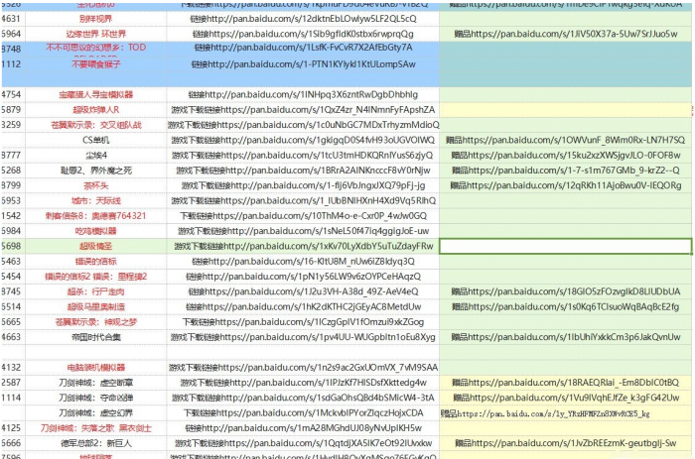Screen dimensions: 695x459
Task: Select the cell containing ID 3259
Action: [12, 125]
